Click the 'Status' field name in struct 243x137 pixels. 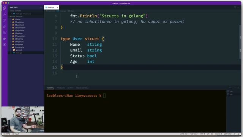pos(77,56)
